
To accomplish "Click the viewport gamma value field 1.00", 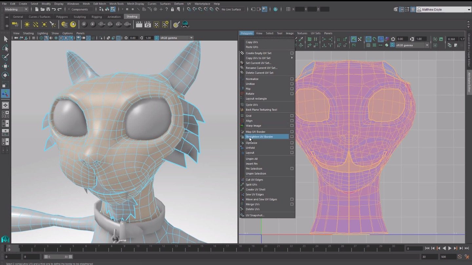I will coord(148,38).
